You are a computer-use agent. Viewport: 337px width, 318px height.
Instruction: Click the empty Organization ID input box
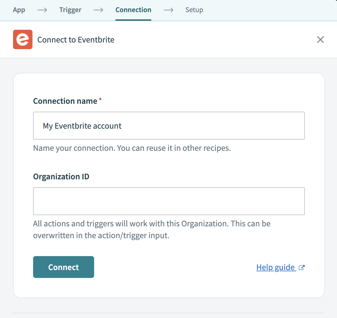pyautogui.click(x=169, y=201)
